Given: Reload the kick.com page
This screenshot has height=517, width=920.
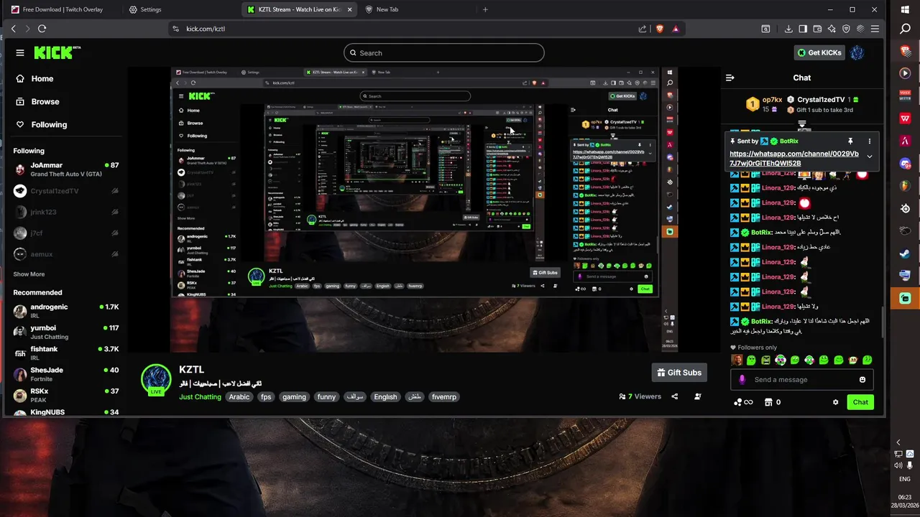Looking at the screenshot, I should tap(42, 29).
